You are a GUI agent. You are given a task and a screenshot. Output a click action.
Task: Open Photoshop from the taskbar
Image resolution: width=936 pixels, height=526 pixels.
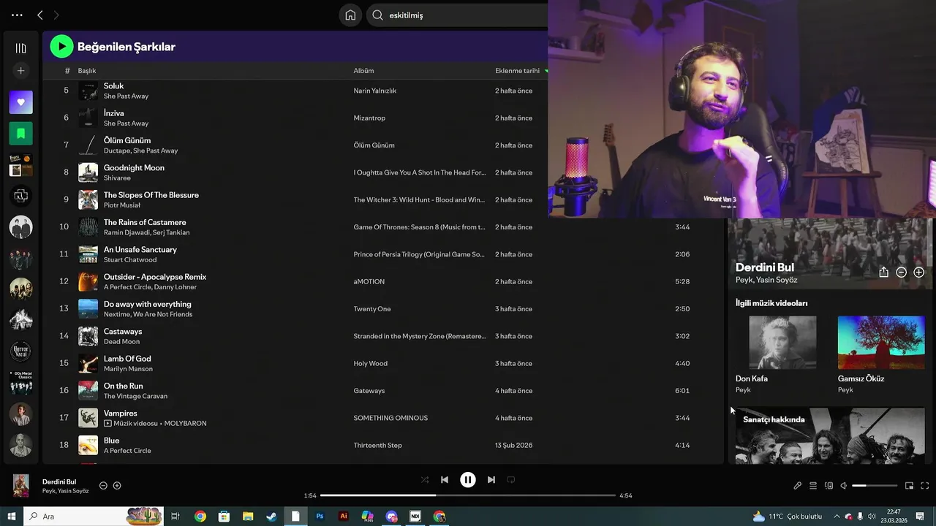click(320, 517)
